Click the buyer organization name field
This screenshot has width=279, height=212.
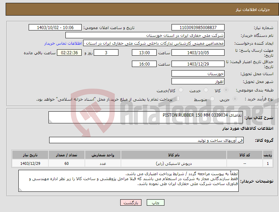coord(145,35)
